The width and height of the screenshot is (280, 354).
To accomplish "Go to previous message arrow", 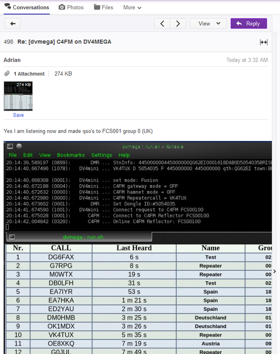I will point(162,23).
